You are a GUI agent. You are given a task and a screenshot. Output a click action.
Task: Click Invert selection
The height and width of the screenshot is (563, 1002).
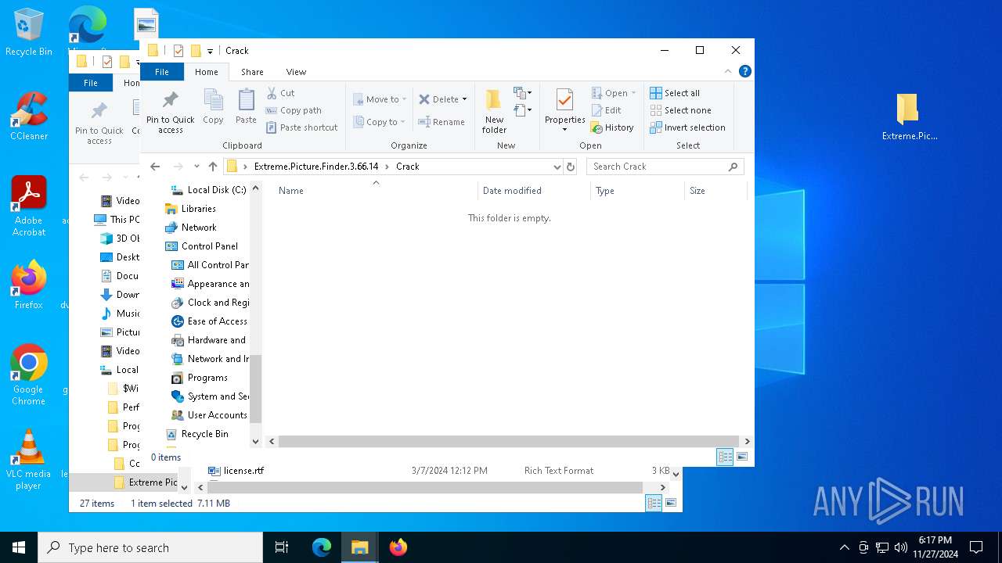coord(687,127)
